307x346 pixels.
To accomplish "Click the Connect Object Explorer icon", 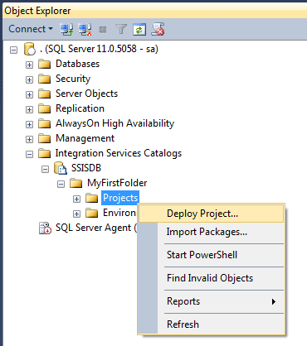I will point(66,29).
